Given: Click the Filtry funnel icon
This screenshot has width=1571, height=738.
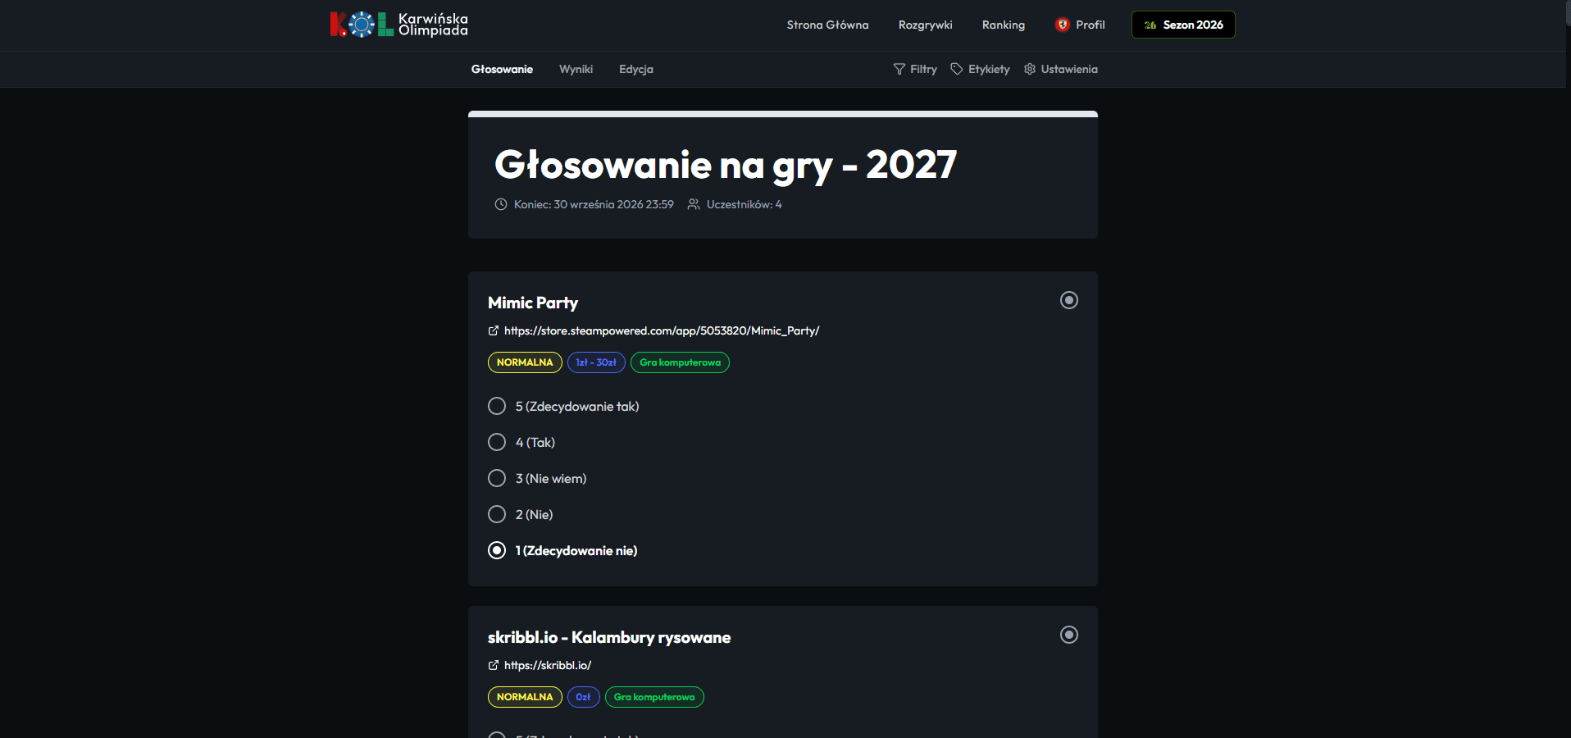Looking at the screenshot, I should 899,69.
